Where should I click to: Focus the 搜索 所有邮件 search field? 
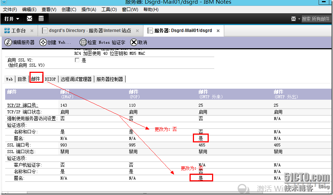point(316,19)
